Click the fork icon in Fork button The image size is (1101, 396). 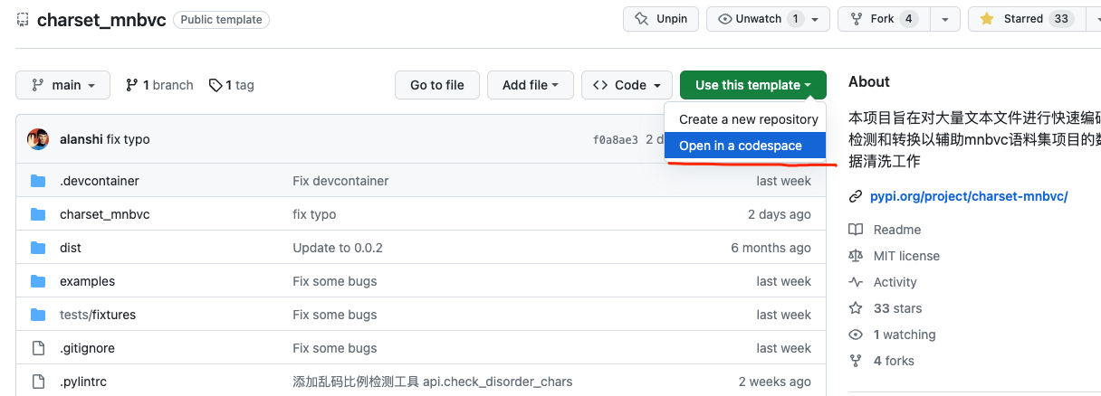(856, 19)
